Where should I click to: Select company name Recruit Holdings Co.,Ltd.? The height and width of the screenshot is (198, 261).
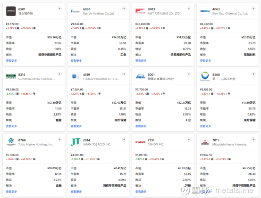(99, 14)
